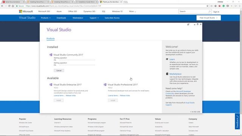Minimize the Visual Studio installer window
The width and height of the screenshot is (242, 136).
(194, 24)
